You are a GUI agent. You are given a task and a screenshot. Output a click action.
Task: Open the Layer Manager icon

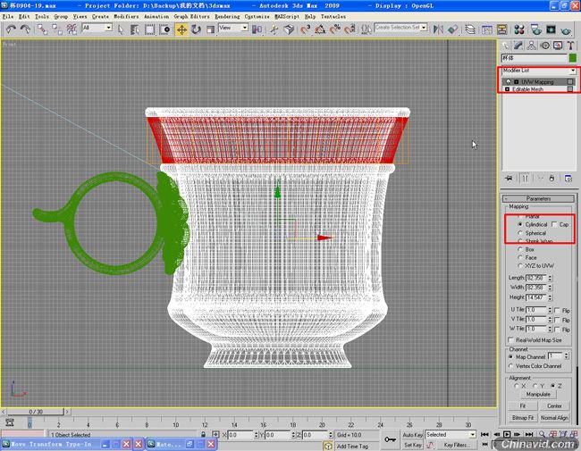pyautogui.click(x=470, y=29)
